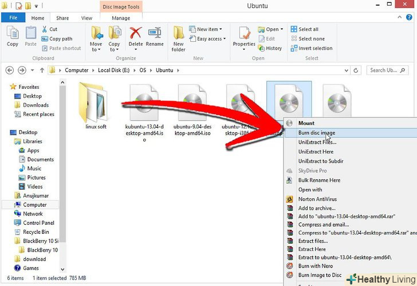Image resolution: width=417 pixels, height=286 pixels.
Task: Click Select all in the ribbon
Action: pos(305,29)
